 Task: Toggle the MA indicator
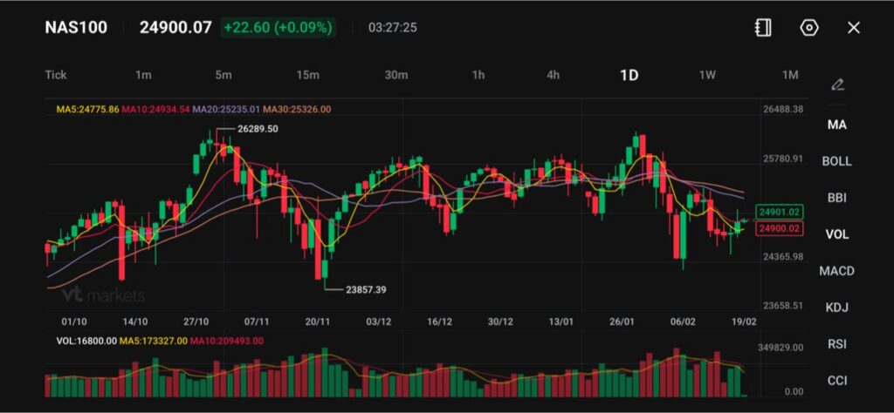[837, 125]
